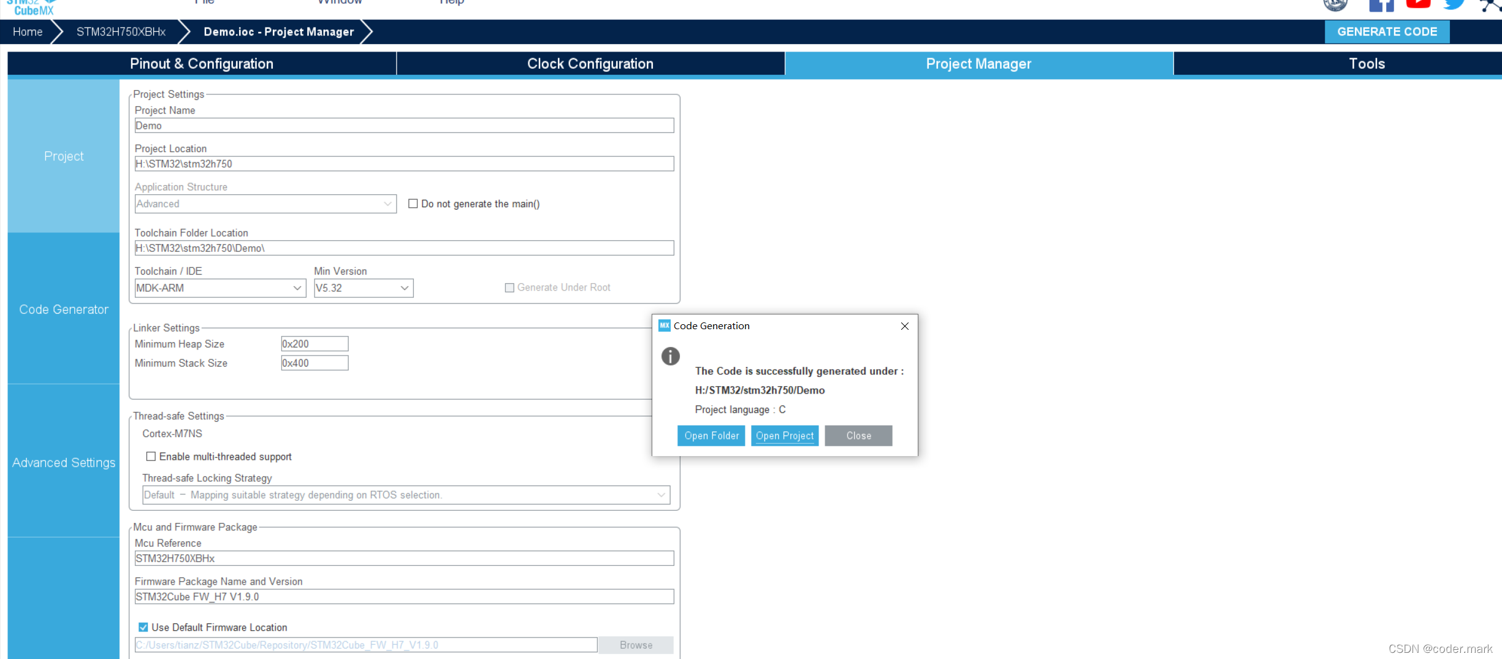Close the Code Generation dialog with X
This screenshot has width=1502, height=659.
(904, 326)
